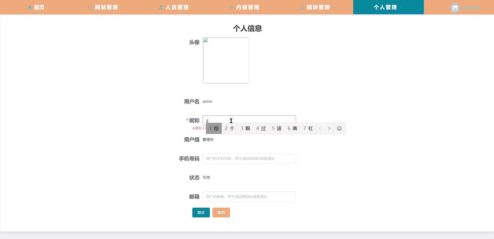Expand the 模块管理 dropdown arrow

pyautogui.click(x=334, y=7)
